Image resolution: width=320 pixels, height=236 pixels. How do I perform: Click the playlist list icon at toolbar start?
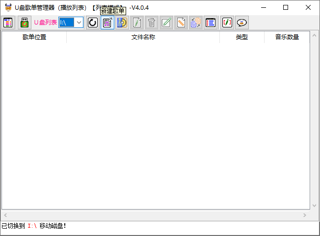click(8, 23)
